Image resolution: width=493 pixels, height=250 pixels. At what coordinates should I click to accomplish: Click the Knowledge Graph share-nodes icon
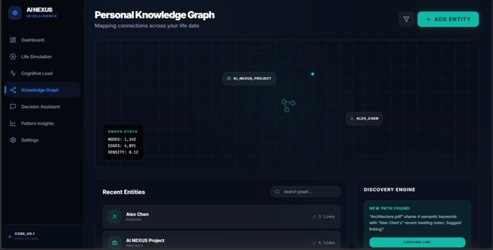point(13,90)
